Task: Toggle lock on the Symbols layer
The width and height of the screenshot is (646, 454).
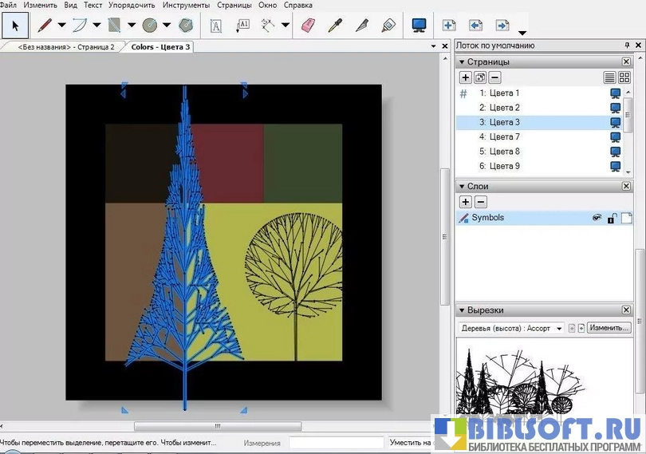Action: (x=611, y=218)
